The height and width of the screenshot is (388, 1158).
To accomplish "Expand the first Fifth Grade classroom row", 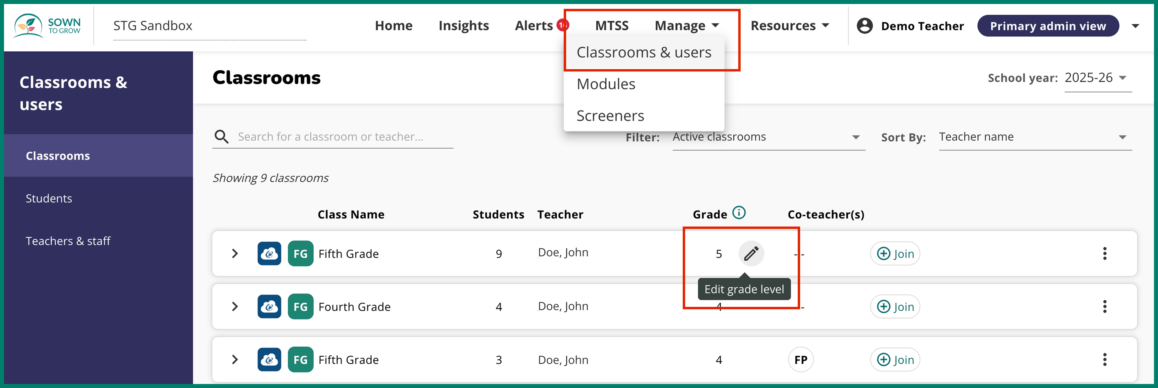I will coord(235,254).
